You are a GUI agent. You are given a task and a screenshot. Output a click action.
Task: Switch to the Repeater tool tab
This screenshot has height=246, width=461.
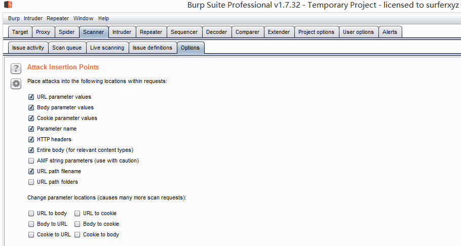151,32
